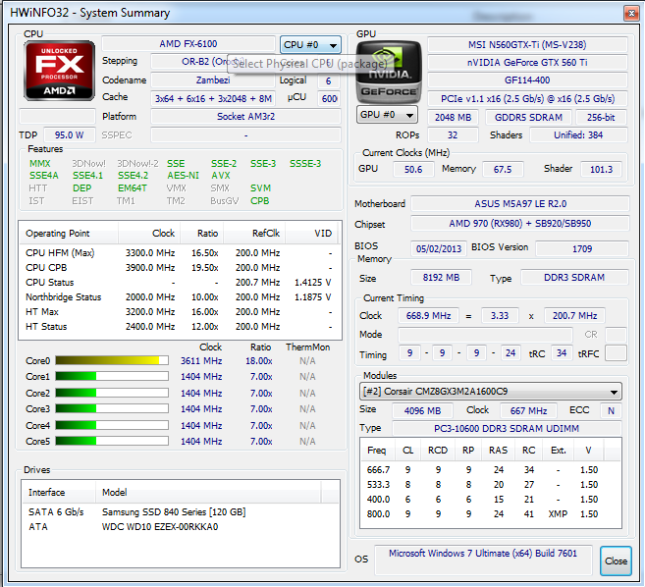The height and width of the screenshot is (587, 645).
Task: Close the System Summary window
Action: coord(631,13)
